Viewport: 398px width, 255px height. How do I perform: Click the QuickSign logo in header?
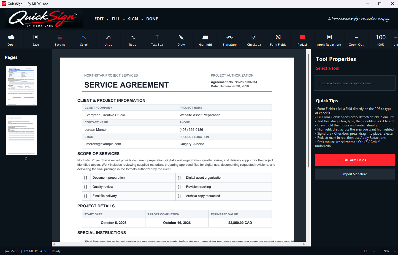44,18
